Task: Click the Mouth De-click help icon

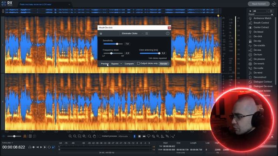Action: coord(168,33)
